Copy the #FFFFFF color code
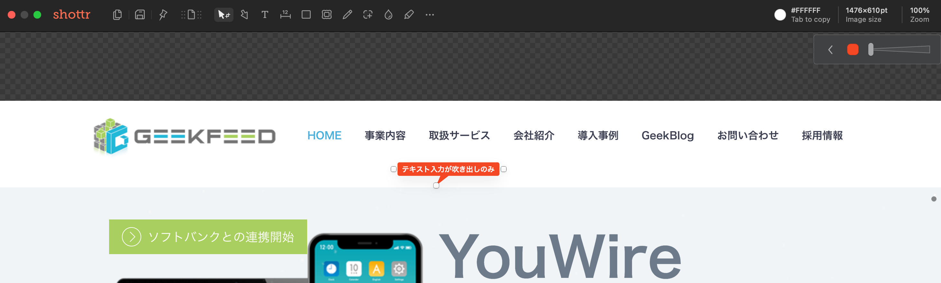941x283 pixels. tap(806, 10)
